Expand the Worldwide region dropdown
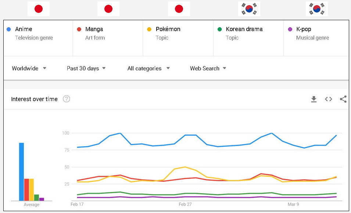Viewport: 351px width, 213px height. point(29,68)
